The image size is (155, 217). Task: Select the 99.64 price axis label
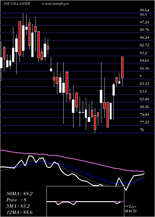click(x=144, y=10)
